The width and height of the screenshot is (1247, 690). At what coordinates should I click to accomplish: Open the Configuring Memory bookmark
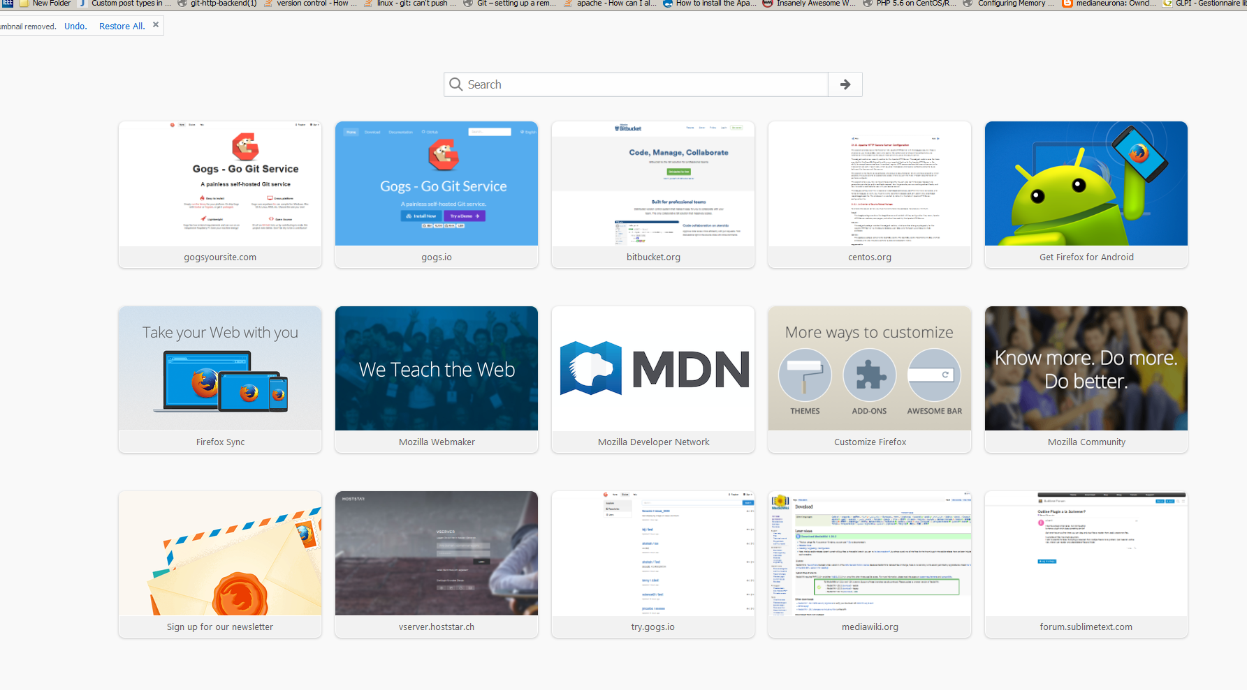point(1009,3)
